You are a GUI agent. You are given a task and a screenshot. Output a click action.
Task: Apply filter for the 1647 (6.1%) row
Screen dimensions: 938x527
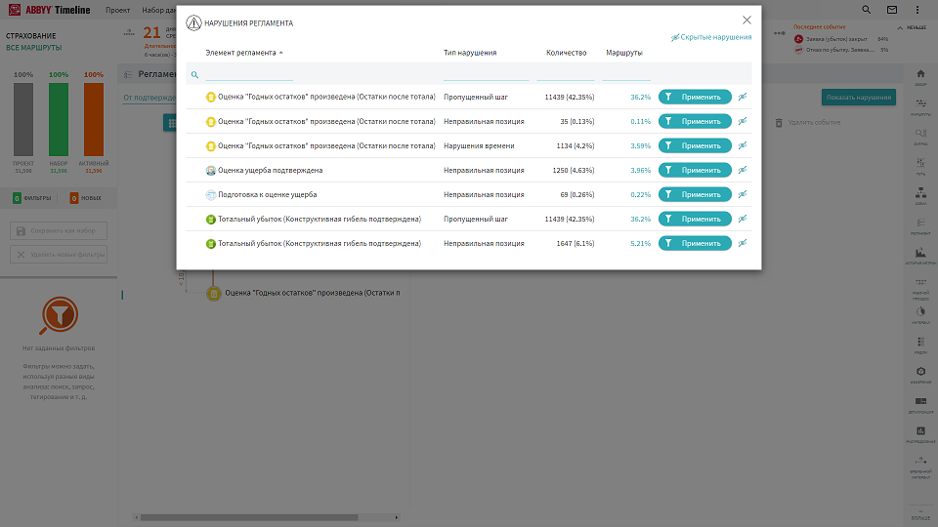tap(695, 243)
